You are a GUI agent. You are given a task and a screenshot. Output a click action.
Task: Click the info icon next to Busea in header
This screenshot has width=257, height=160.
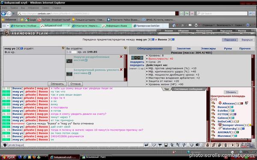click(173, 40)
